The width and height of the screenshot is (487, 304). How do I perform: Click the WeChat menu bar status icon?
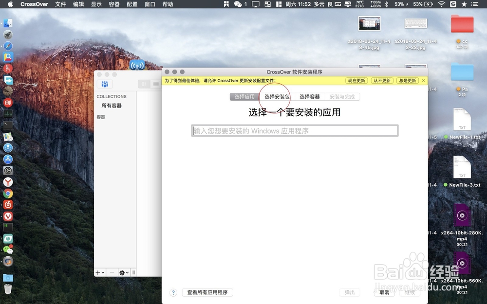tap(238, 4)
